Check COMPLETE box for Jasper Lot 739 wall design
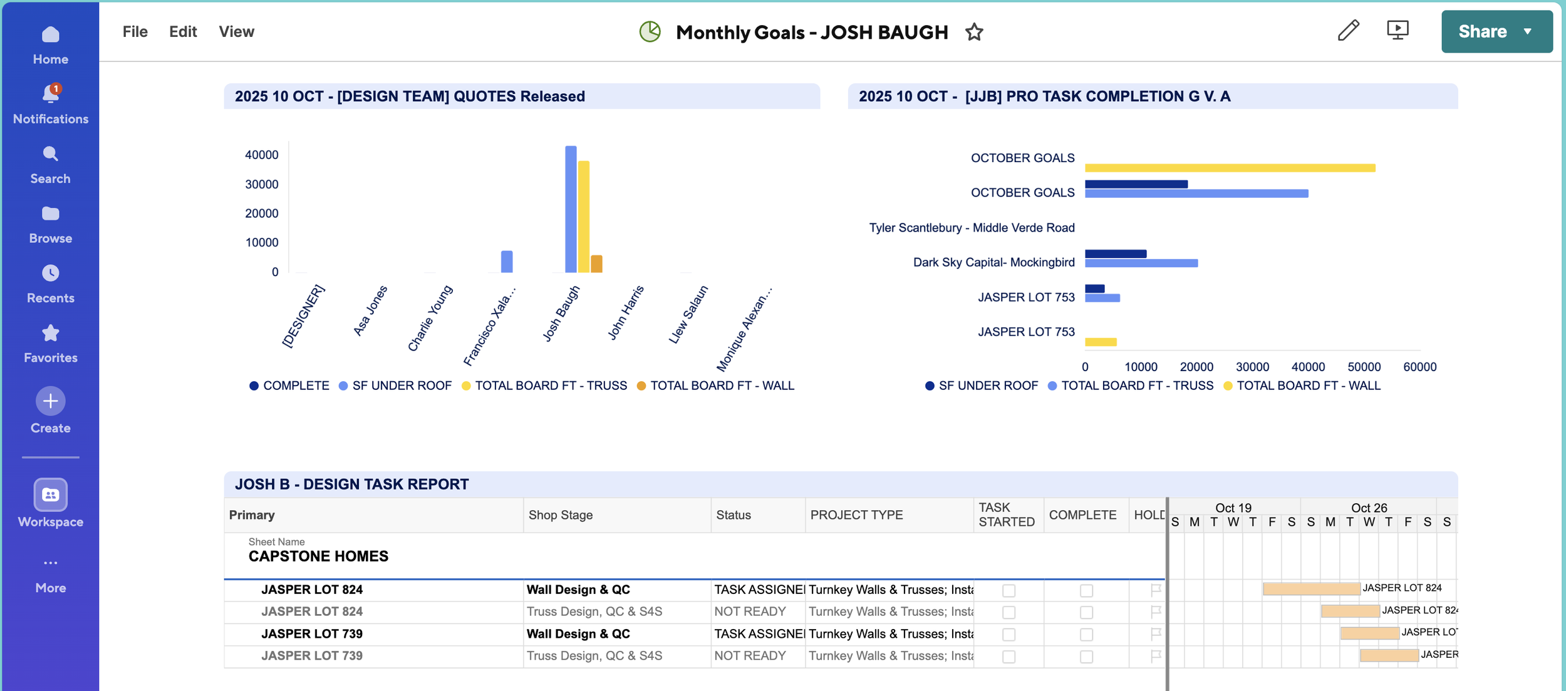Screen dimensions: 1566x691 coord(1086,635)
